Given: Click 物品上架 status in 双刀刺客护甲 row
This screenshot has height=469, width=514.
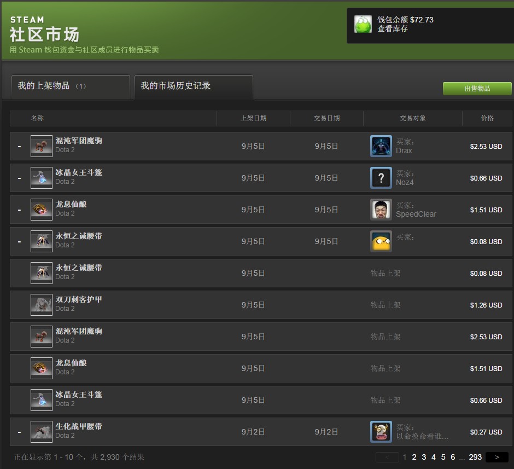Looking at the screenshot, I should coord(385,305).
